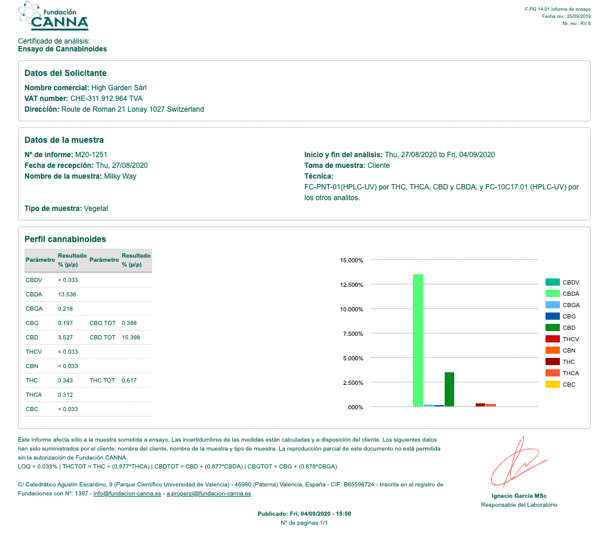Image resolution: width=607 pixels, height=539 pixels.
Task: Click the THCA legend swatch
Action: 553,373
